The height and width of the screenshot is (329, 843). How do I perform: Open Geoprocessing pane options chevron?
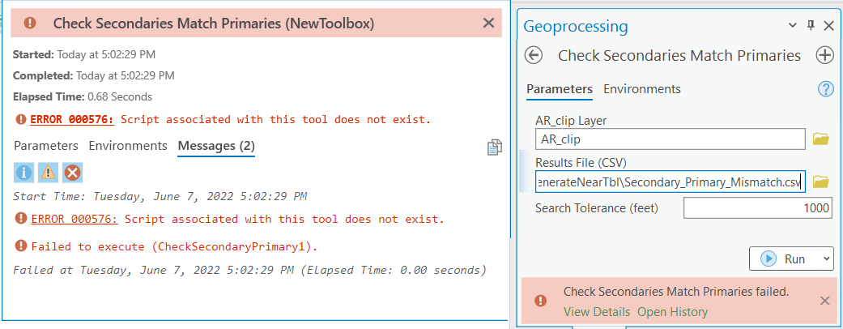pyautogui.click(x=793, y=26)
